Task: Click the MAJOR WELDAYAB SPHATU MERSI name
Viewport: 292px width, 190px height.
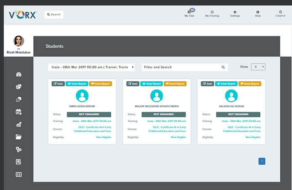Action: pyautogui.click(x=157, y=106)
